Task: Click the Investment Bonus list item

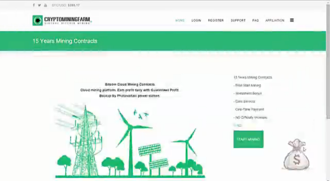Action: pos(248,93)
